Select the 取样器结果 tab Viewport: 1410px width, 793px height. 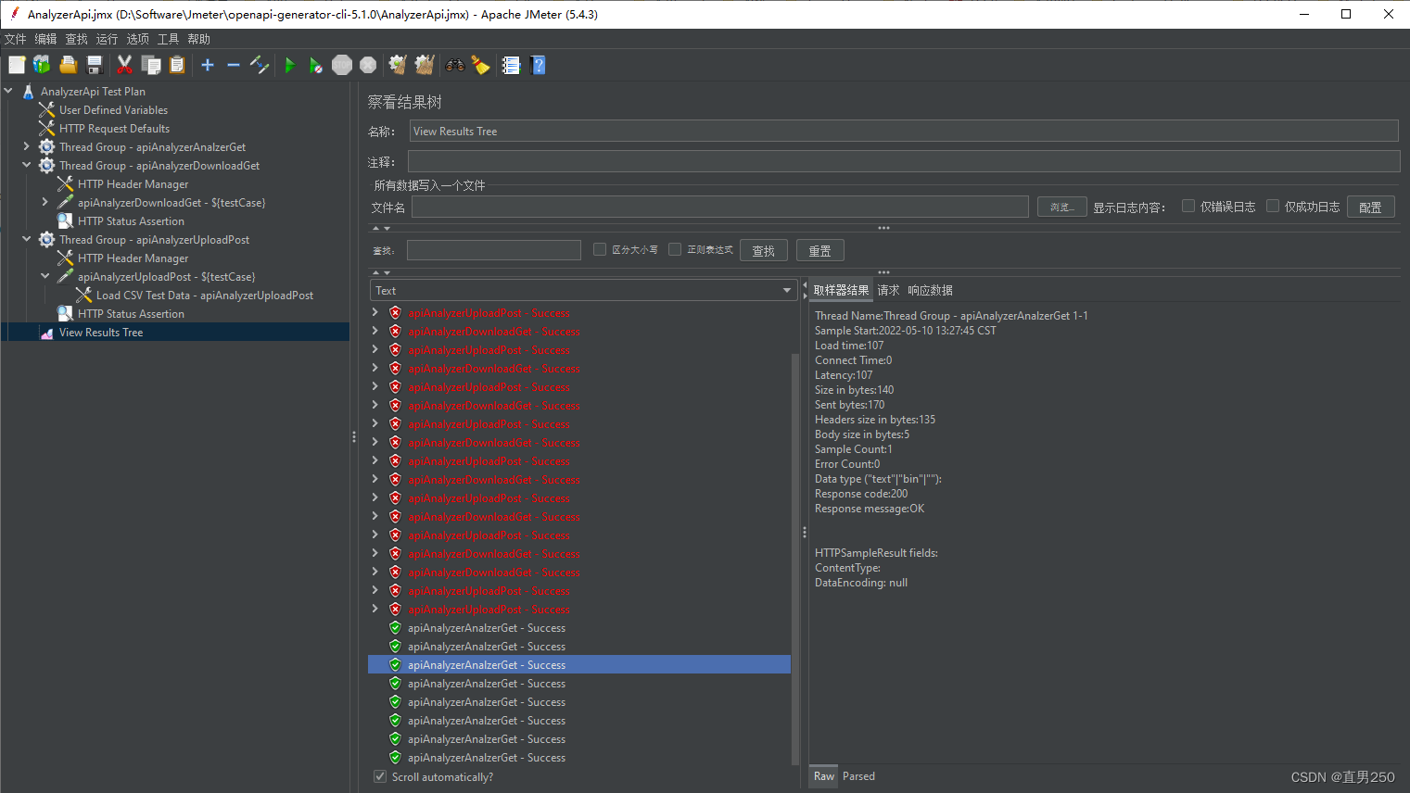[x=841, y=290]
